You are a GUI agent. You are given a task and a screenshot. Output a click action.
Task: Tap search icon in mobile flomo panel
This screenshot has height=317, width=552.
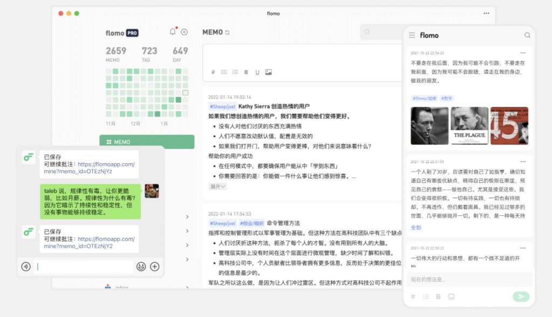[x=527, y=35]
